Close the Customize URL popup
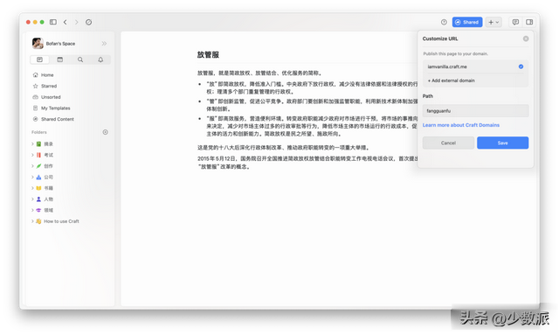This screenshot has width=559, height=335. (526, 38)
